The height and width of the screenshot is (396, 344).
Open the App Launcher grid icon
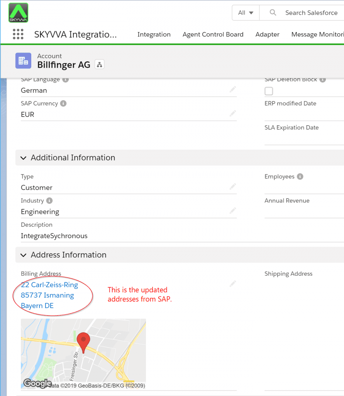pyautogui.click(x=18, y=34)
